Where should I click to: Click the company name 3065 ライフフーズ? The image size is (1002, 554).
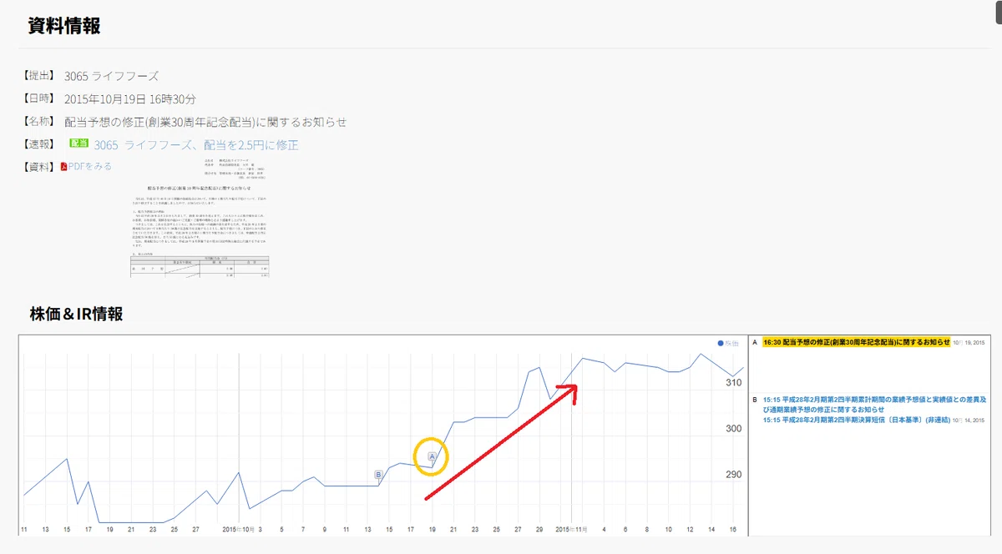pyautogui.click(x=111, y=76)
